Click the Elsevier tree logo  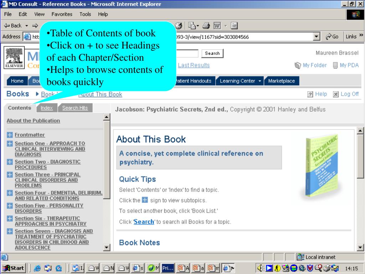click(14, 57)
